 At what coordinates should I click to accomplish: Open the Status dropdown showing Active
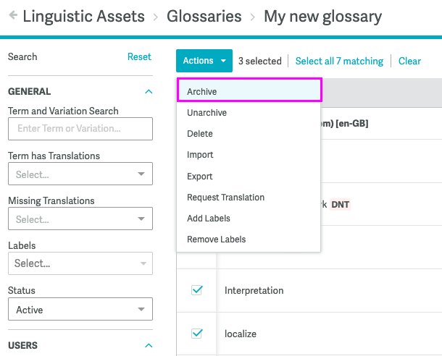point(80,309)
